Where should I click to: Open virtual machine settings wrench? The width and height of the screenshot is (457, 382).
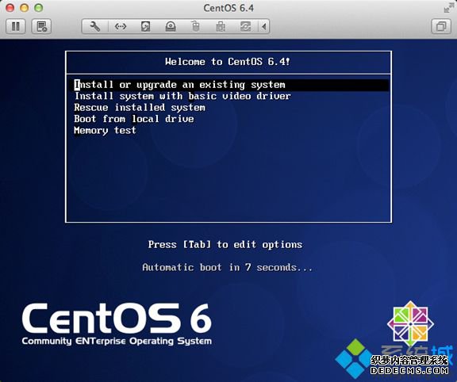[x=95, y=26]
